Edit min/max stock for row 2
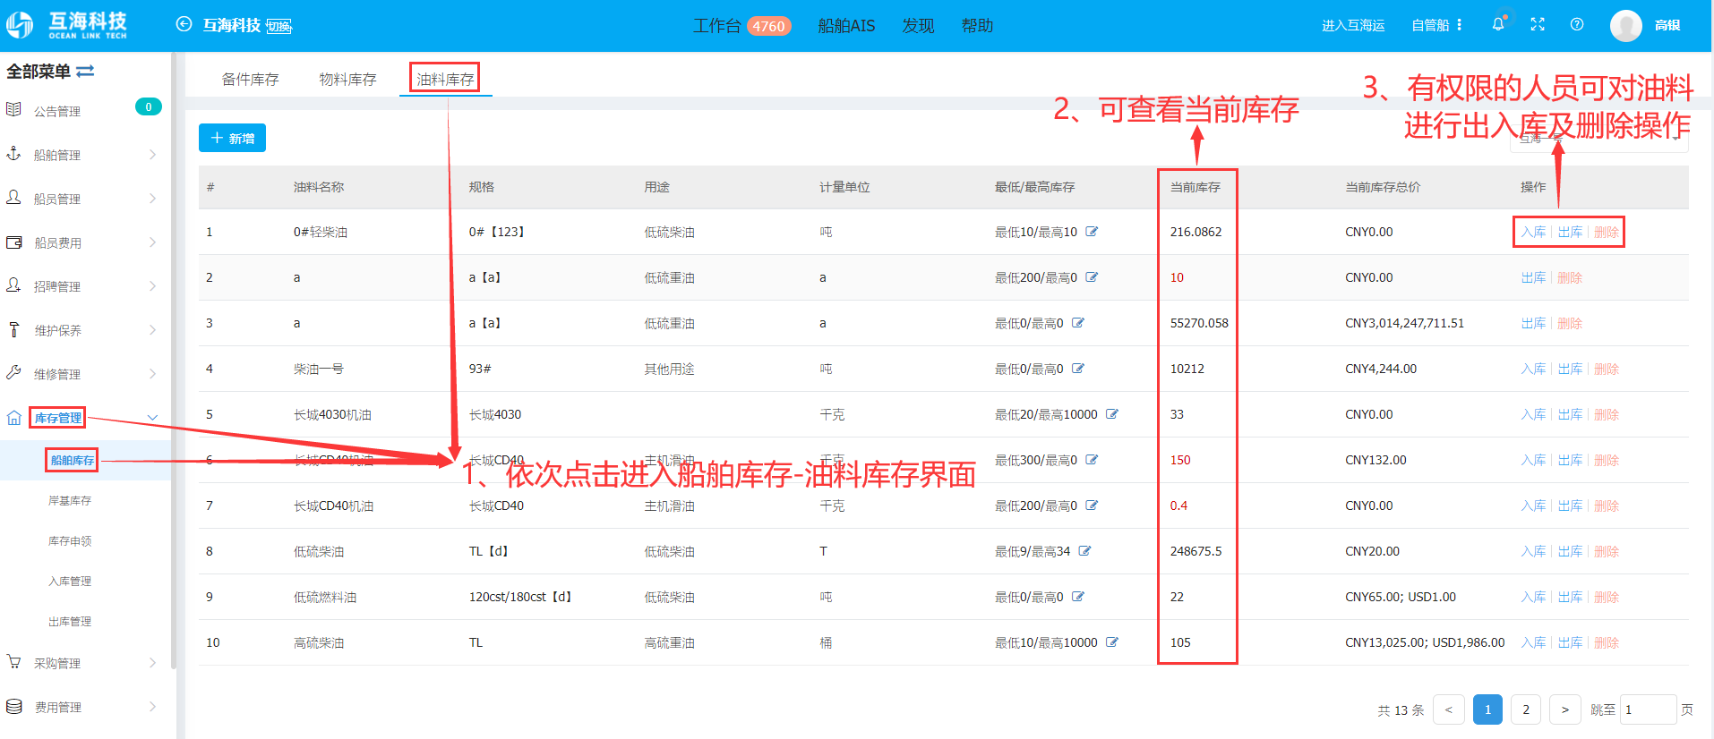The height and width of the screenshot is (739, 1714). tap(1092, 277)
